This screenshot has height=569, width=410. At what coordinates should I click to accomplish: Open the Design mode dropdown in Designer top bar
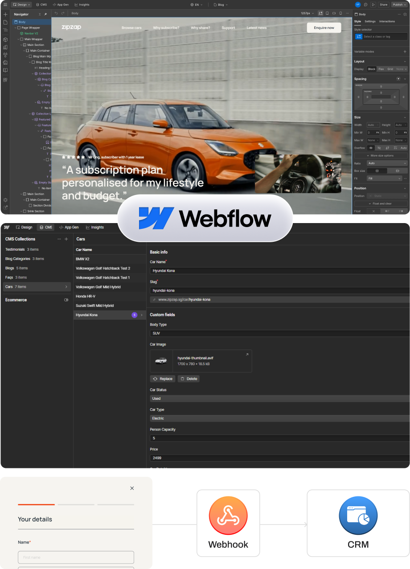(x=21, y=4)
